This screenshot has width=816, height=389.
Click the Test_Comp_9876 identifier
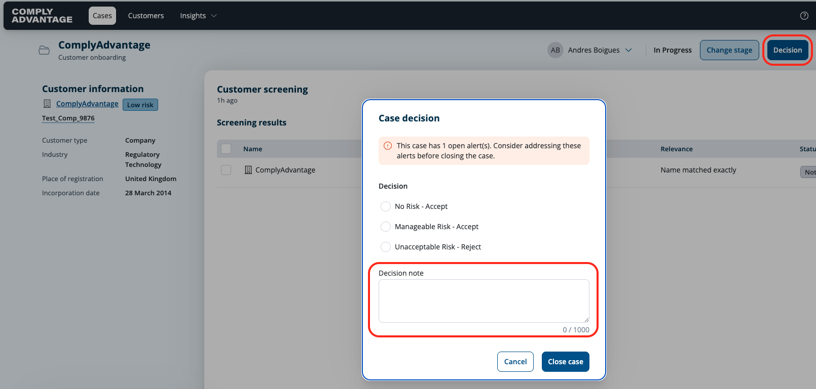coord(68,118)
